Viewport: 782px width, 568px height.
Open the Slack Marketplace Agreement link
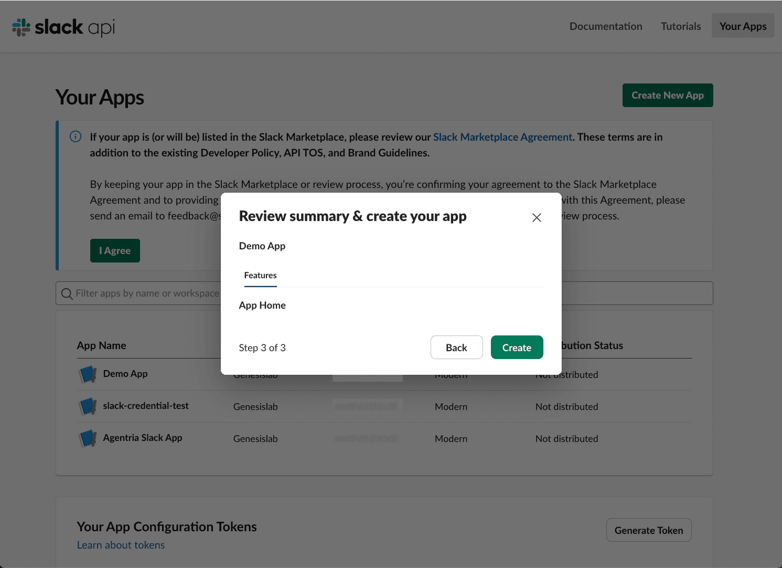[502, 137]
